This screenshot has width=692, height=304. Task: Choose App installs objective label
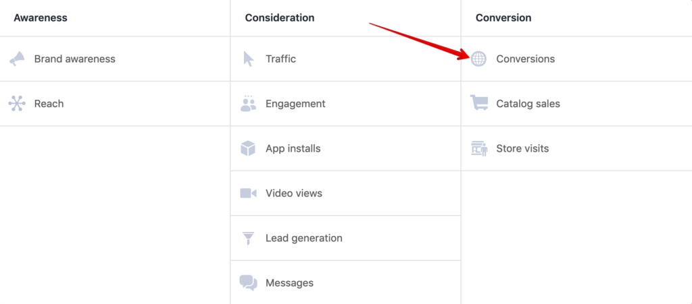tap(293, 148)
